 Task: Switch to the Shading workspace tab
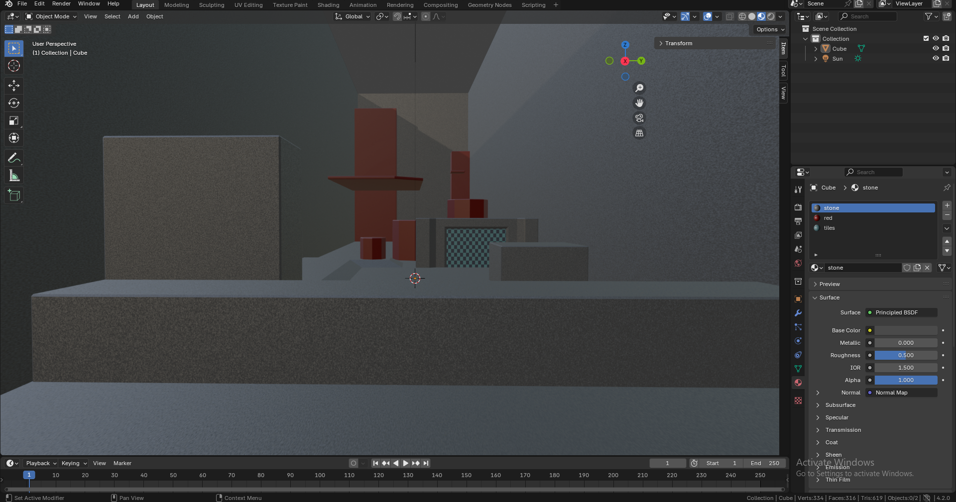(x=328, y=5)
